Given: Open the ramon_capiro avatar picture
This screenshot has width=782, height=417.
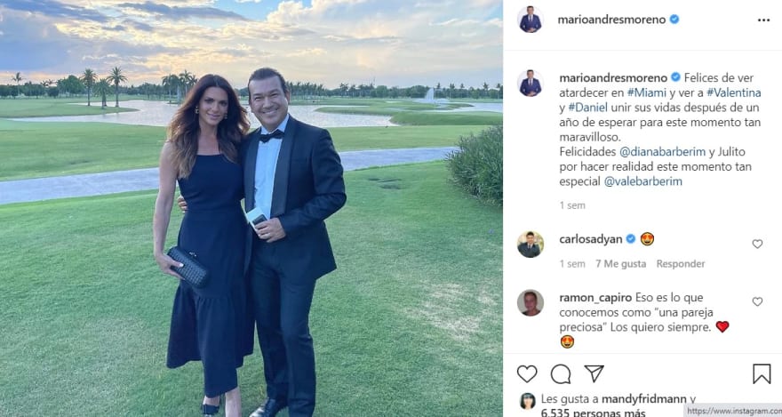Looking at the screenshot, I should [x=531, y=303].
